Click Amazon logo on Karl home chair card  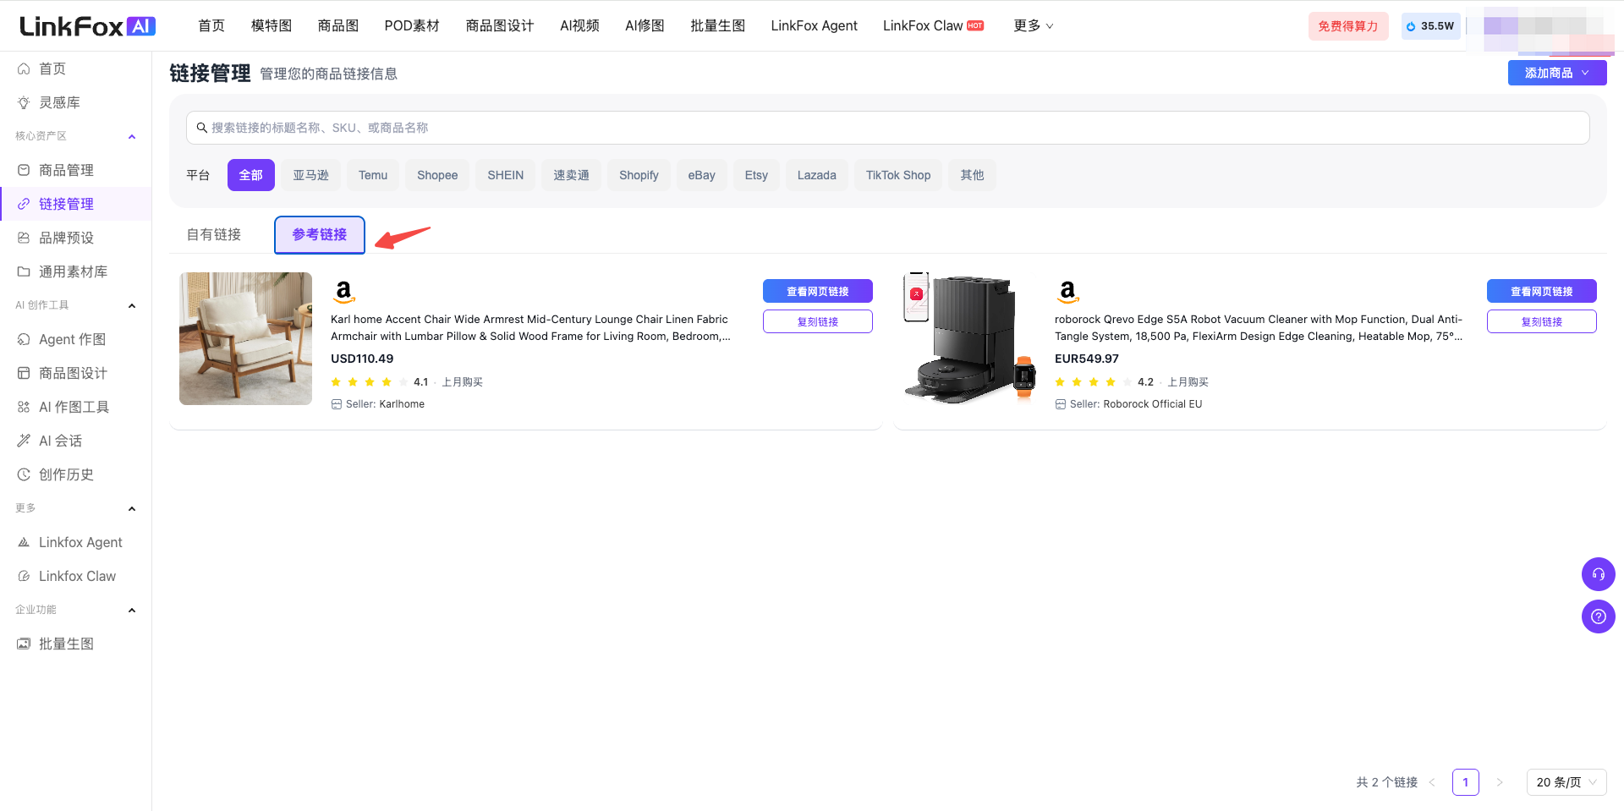[343, 292]
